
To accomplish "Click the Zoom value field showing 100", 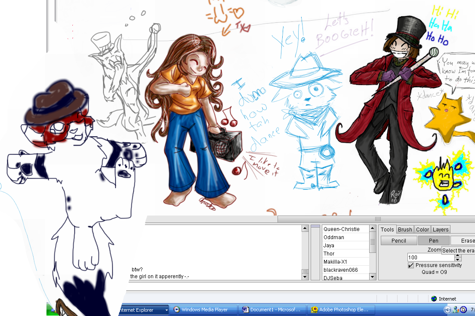I will (x=431, y=258).
